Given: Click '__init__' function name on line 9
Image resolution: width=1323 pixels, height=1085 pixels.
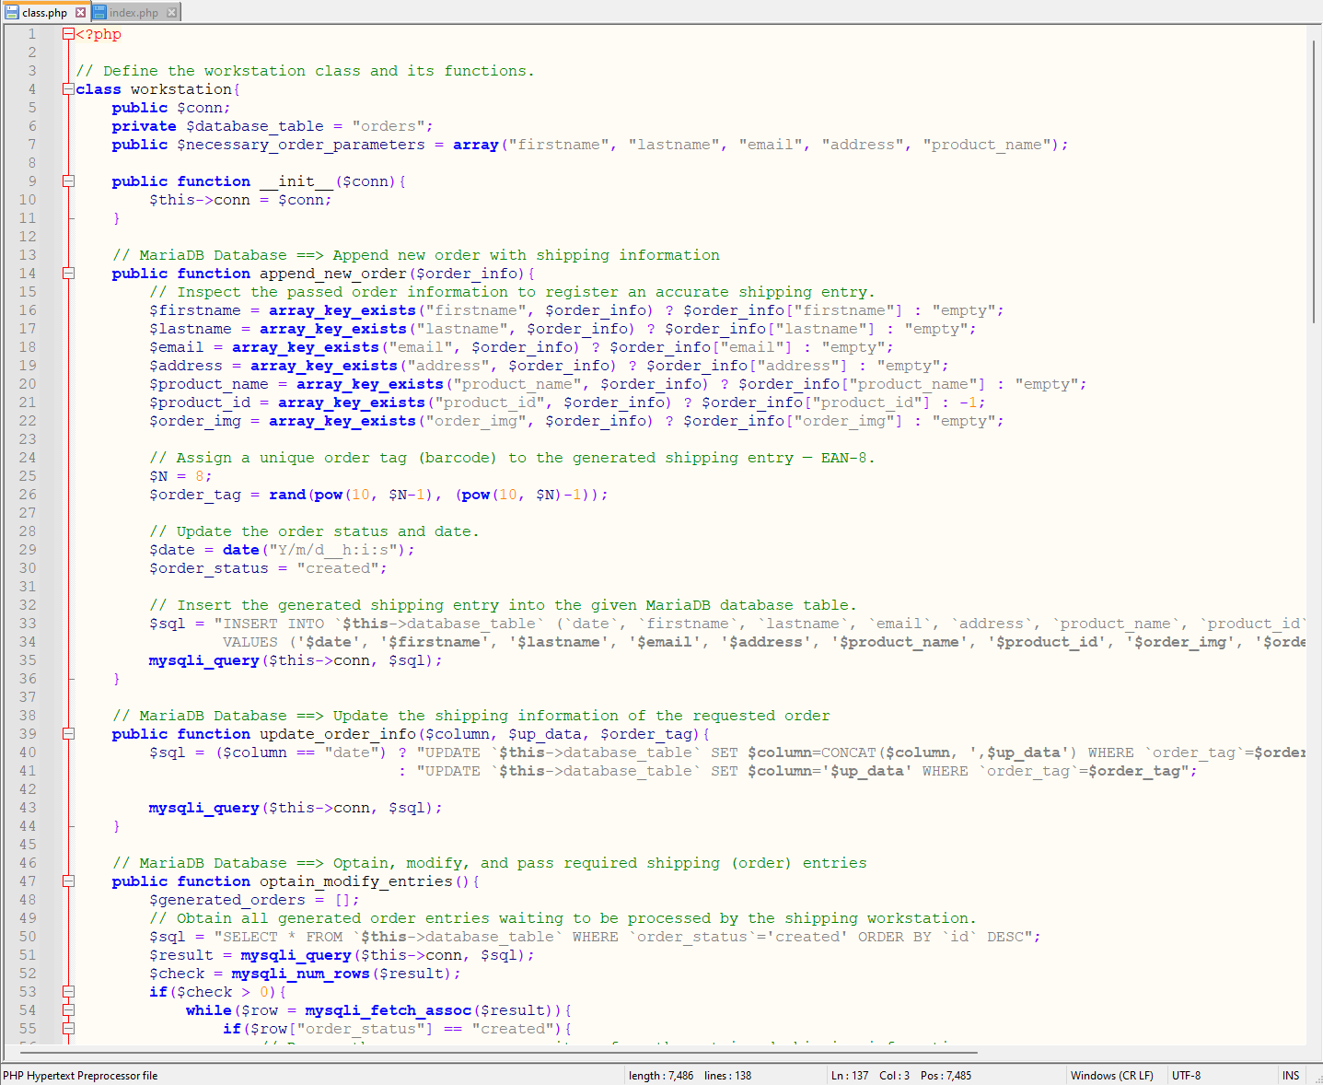Looking at the screenshot, I should point(296,181).
